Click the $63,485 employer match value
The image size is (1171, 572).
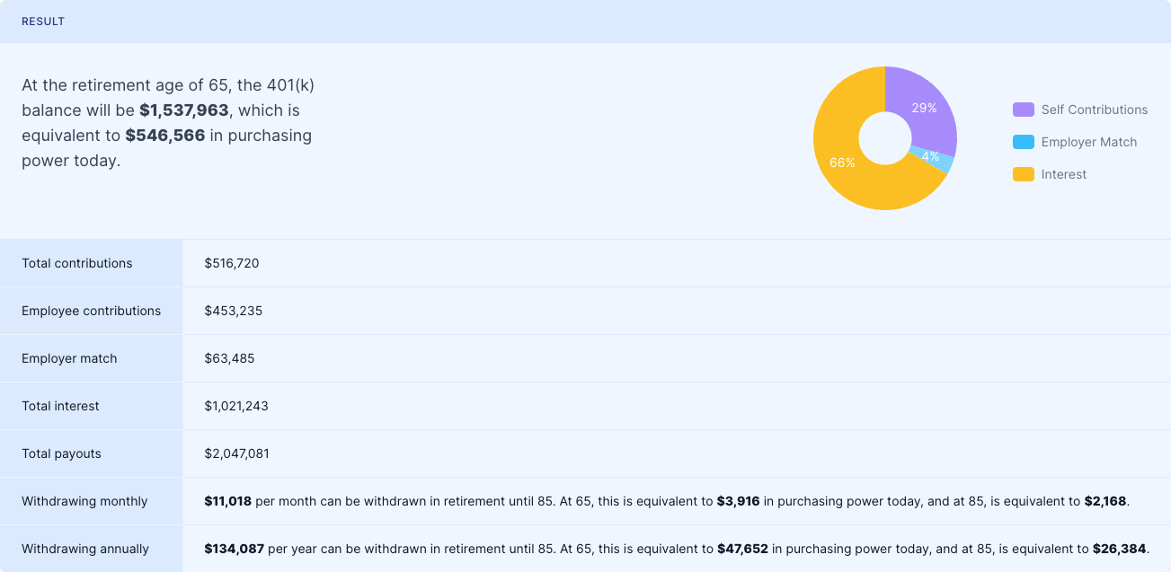pos(229,358)
